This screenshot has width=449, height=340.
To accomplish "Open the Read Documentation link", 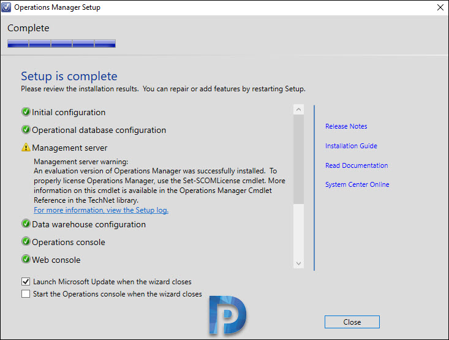I will point(357,165).
